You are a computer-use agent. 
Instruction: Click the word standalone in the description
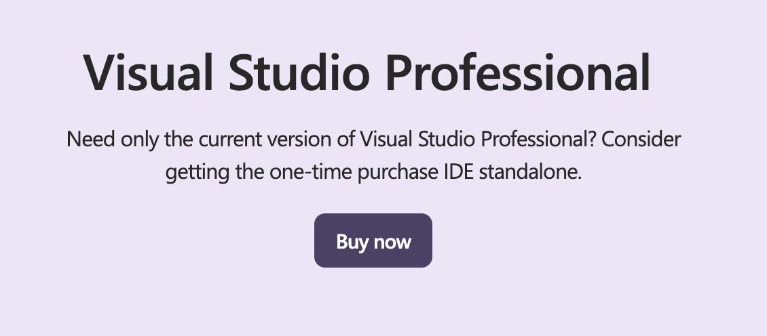pos(531,172)
